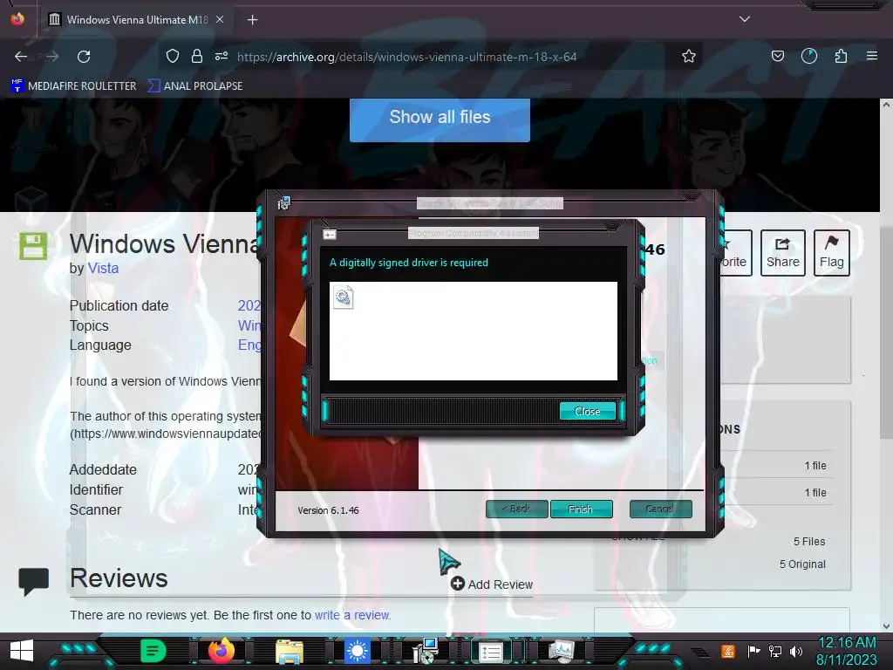Close the Program Compatibility Assistant dialog
The height and width of the screenshot is (670, 893).
click(x=587, y=412)
